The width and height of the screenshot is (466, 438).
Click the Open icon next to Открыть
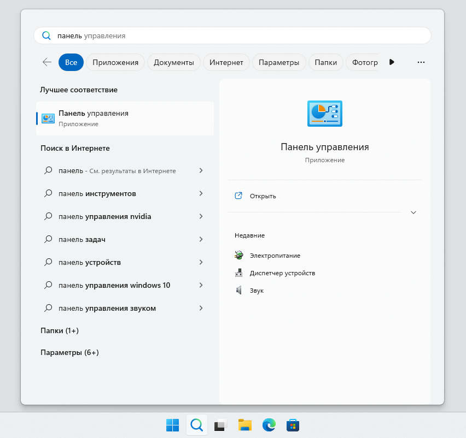pyautogui.click(x=238, y=196)
